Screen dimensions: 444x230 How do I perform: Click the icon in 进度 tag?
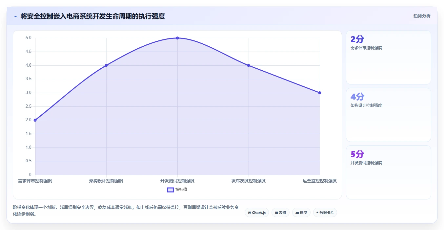[x=297, y=213]
